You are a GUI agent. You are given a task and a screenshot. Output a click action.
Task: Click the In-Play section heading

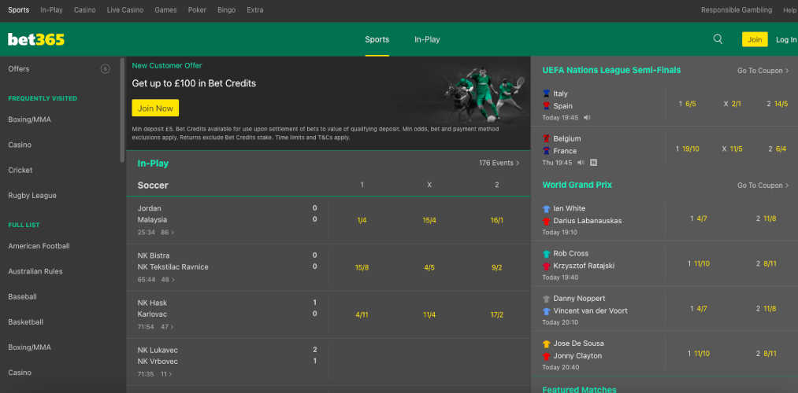coord(153,163)
